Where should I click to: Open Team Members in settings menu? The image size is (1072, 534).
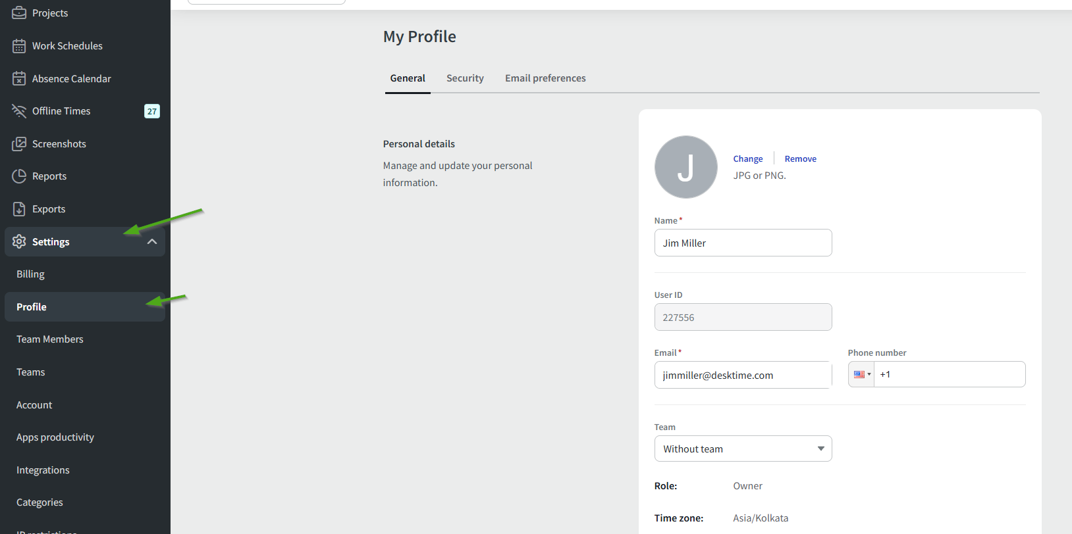click(50, 339)
